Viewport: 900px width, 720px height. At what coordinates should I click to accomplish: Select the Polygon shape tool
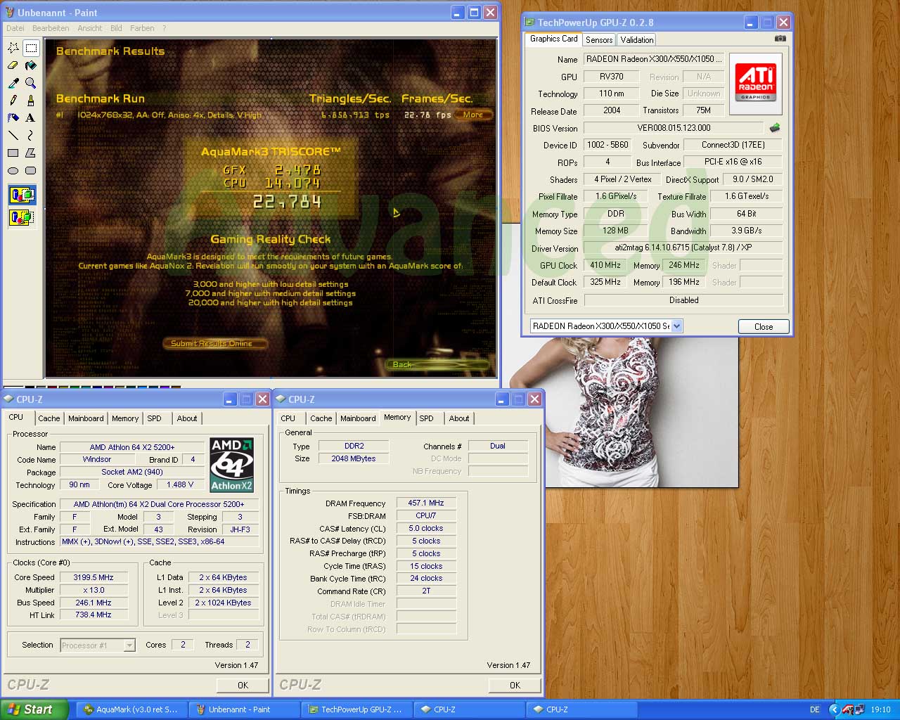click(31, 153)
